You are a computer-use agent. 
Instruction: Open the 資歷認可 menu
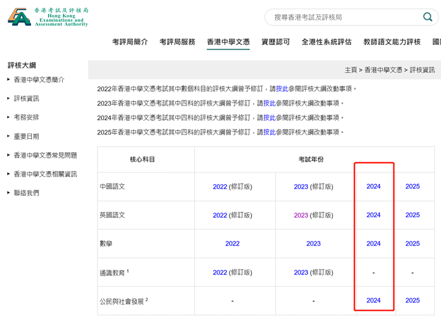276,42
